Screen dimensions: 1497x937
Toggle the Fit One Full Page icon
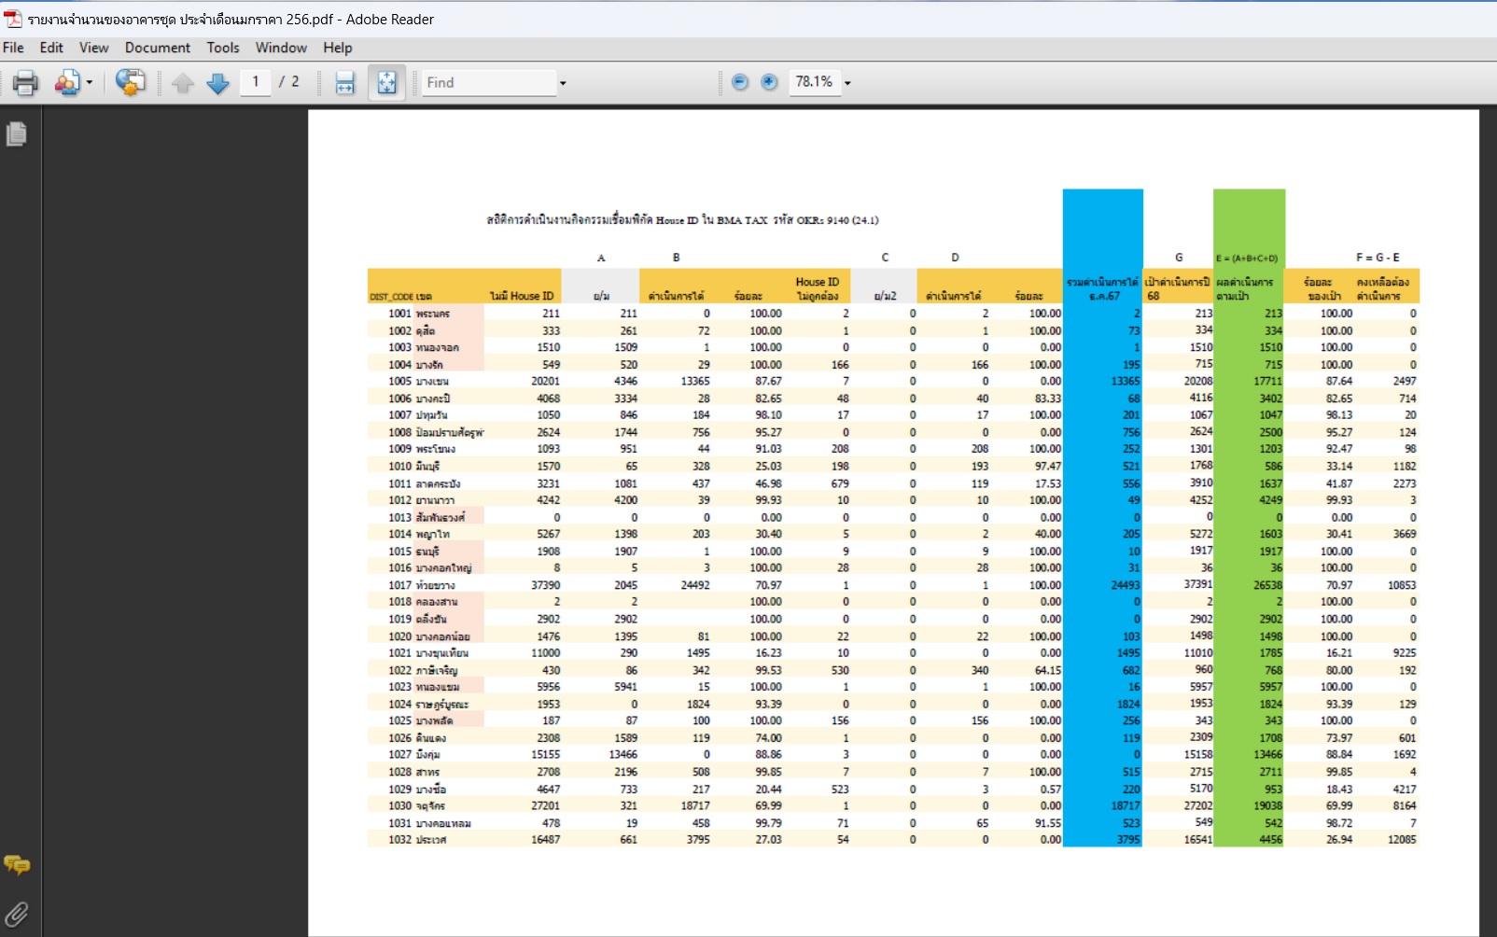(x=386, y=83)
